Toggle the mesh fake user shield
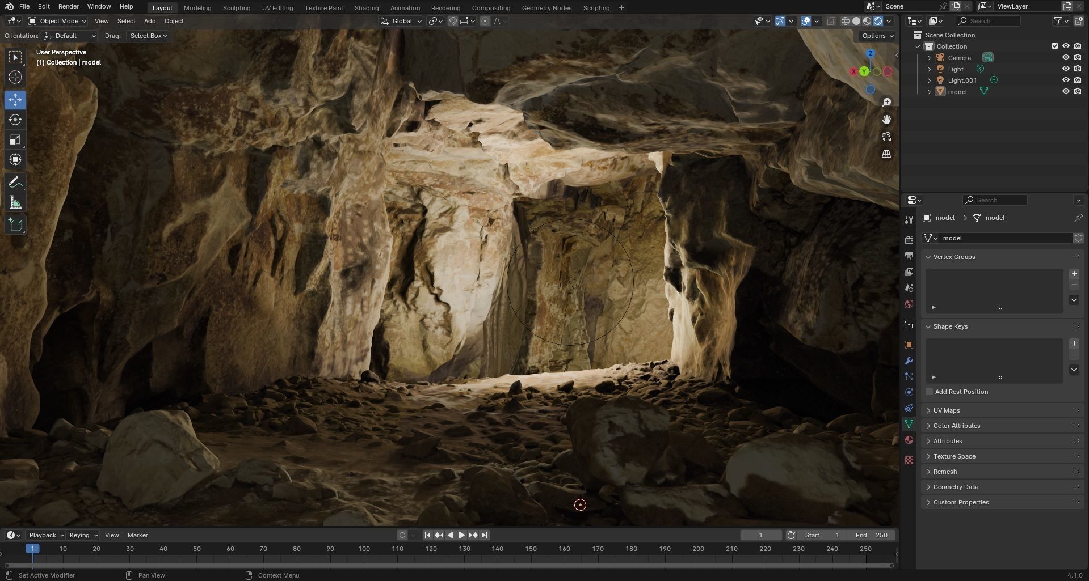 tap(1079, 238)
